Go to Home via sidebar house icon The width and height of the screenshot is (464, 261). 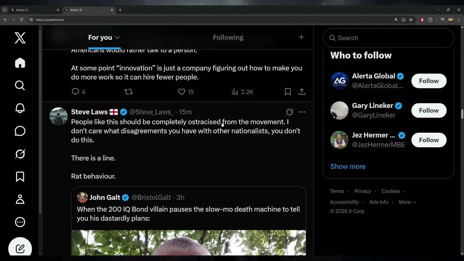pyautogui.click(x=20, y=63)
